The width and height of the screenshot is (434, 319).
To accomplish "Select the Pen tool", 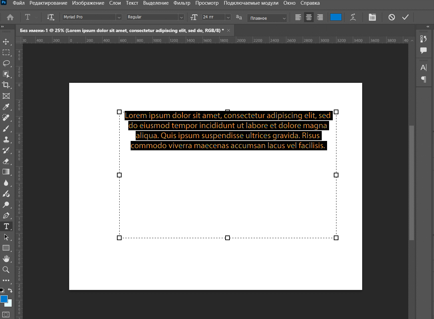I will [x=6, y=215].
